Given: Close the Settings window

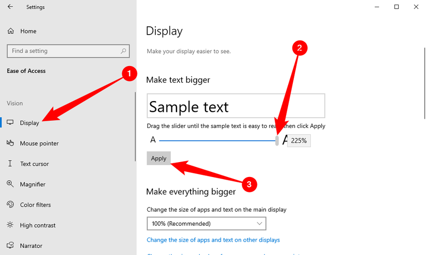Looking at the screenshot, I should pos(416,7).
